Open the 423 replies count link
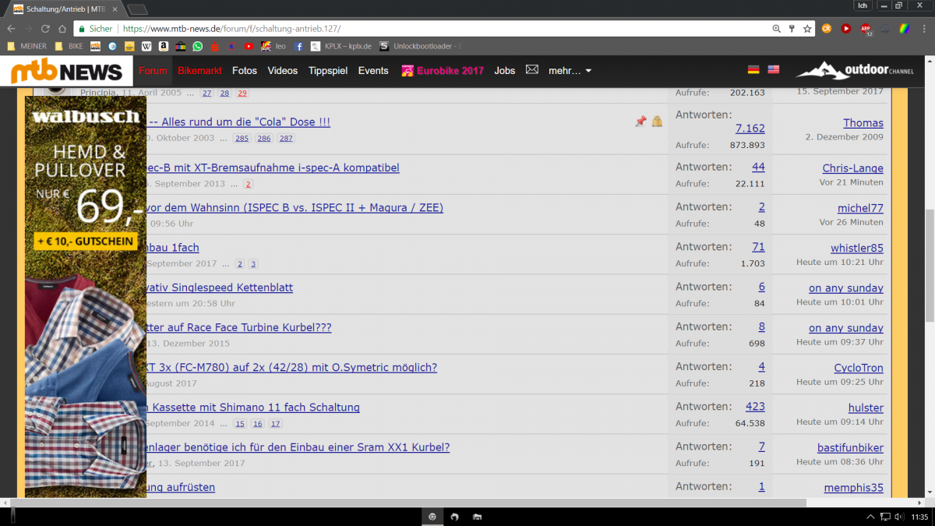This screenshot has height=526, width=935. (x=755, y=406)
